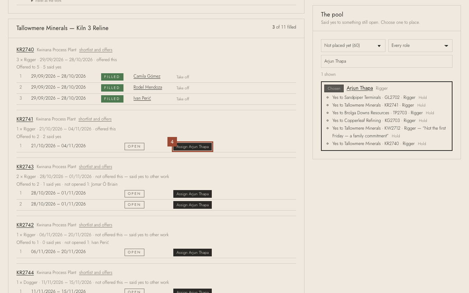Image resolution: width=469 pixels, height=293 pixels.
Task: Hold the Tallowmere Minerals KR2740 offer
Action: [422, 144]
